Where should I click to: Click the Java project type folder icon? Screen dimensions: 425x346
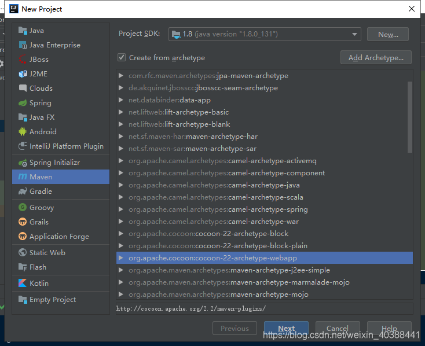point(23,31)
